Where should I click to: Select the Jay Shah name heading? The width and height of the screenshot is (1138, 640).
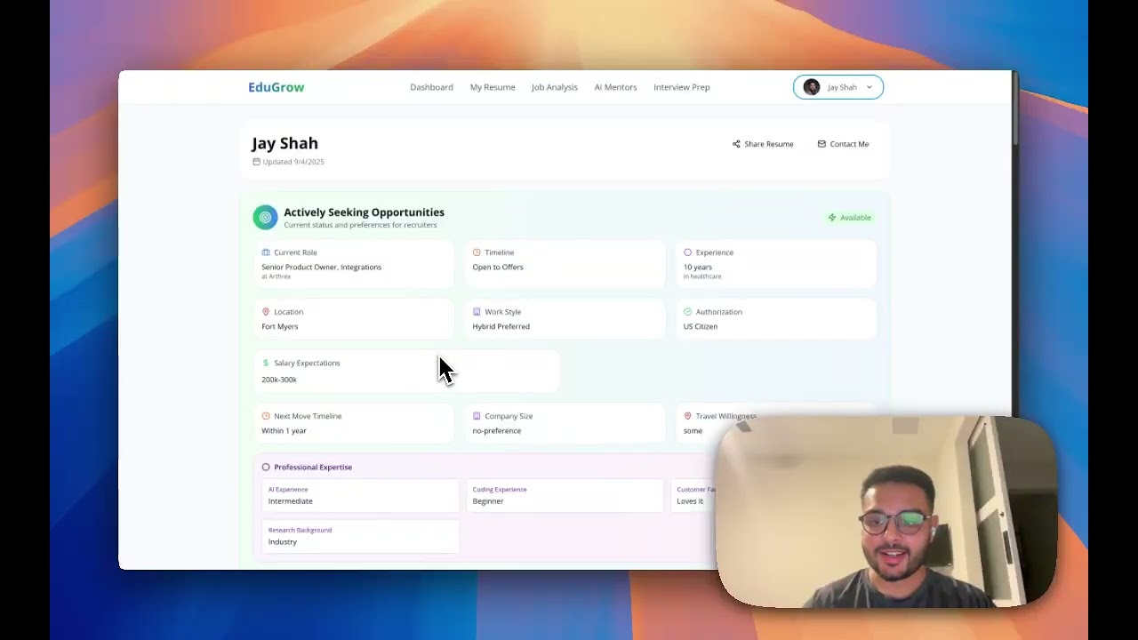click(x=284, y=143)
